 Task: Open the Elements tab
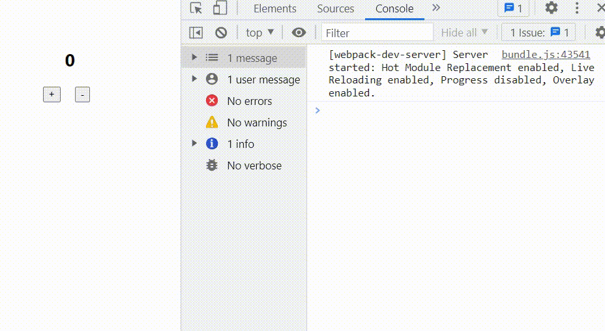pyautogui.click(x=274, y=8)
